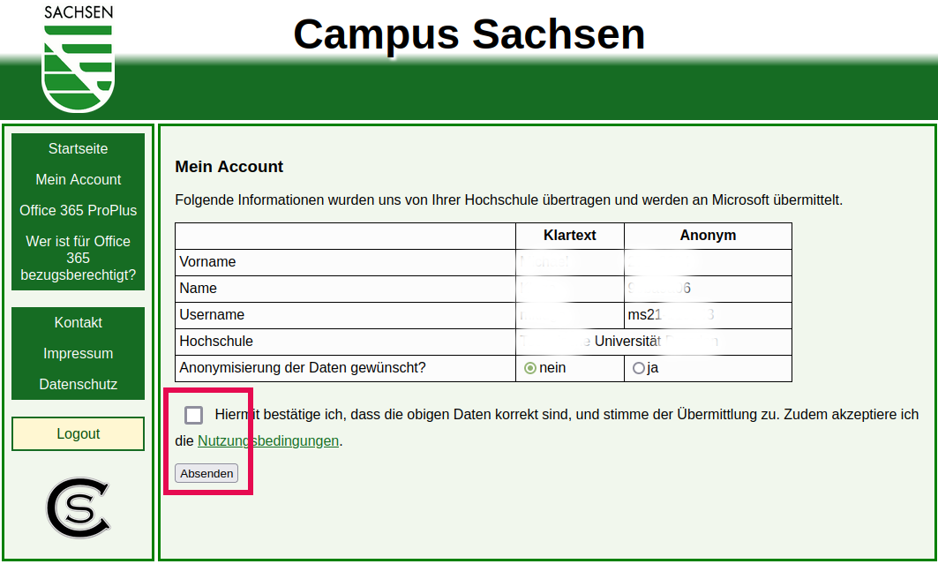Open the Kontakt page

click(79, 323)
